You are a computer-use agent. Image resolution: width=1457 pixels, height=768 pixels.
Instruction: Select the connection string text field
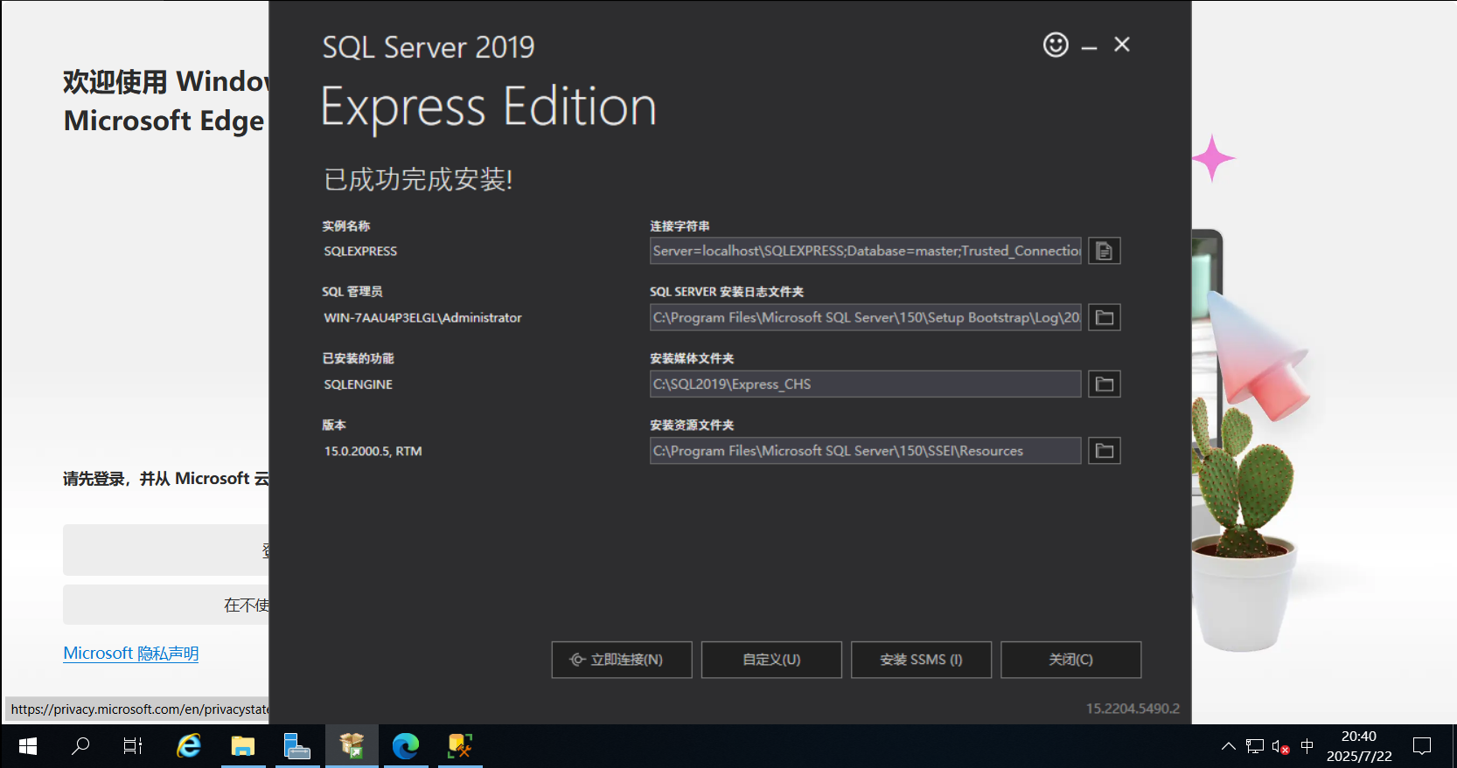coord(865,251)
